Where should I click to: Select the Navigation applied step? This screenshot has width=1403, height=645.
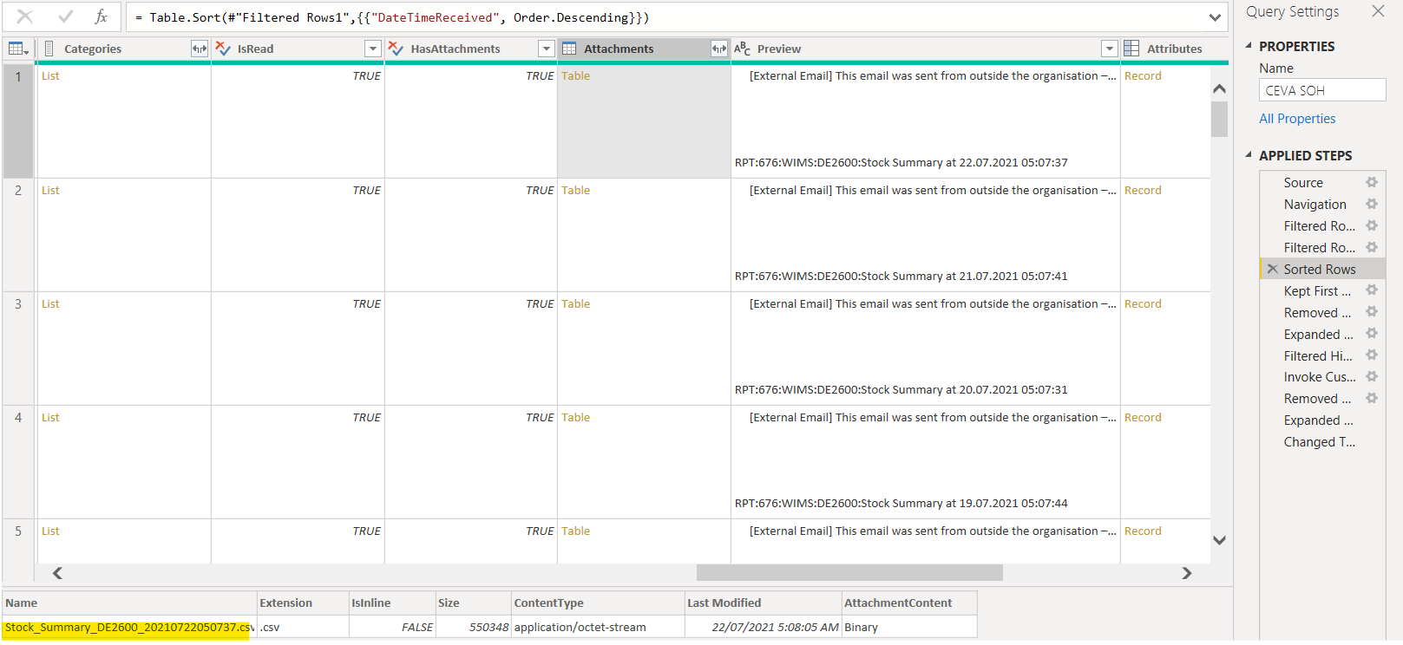click(x=1315, y=204)
